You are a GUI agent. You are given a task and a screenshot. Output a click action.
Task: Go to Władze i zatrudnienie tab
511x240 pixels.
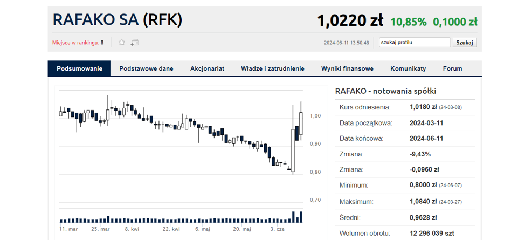click(x=273, y=68)
